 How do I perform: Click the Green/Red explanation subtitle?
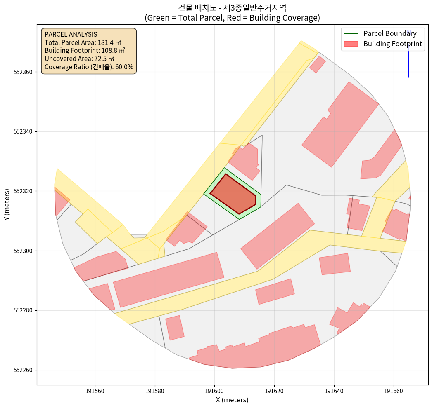232,18
